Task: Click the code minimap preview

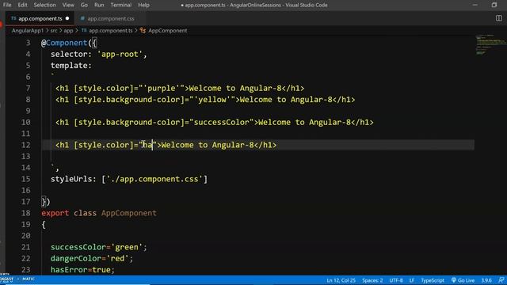Action: [x=490, y=44]
